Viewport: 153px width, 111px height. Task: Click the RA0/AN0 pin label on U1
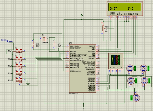(x=73, y=51)
